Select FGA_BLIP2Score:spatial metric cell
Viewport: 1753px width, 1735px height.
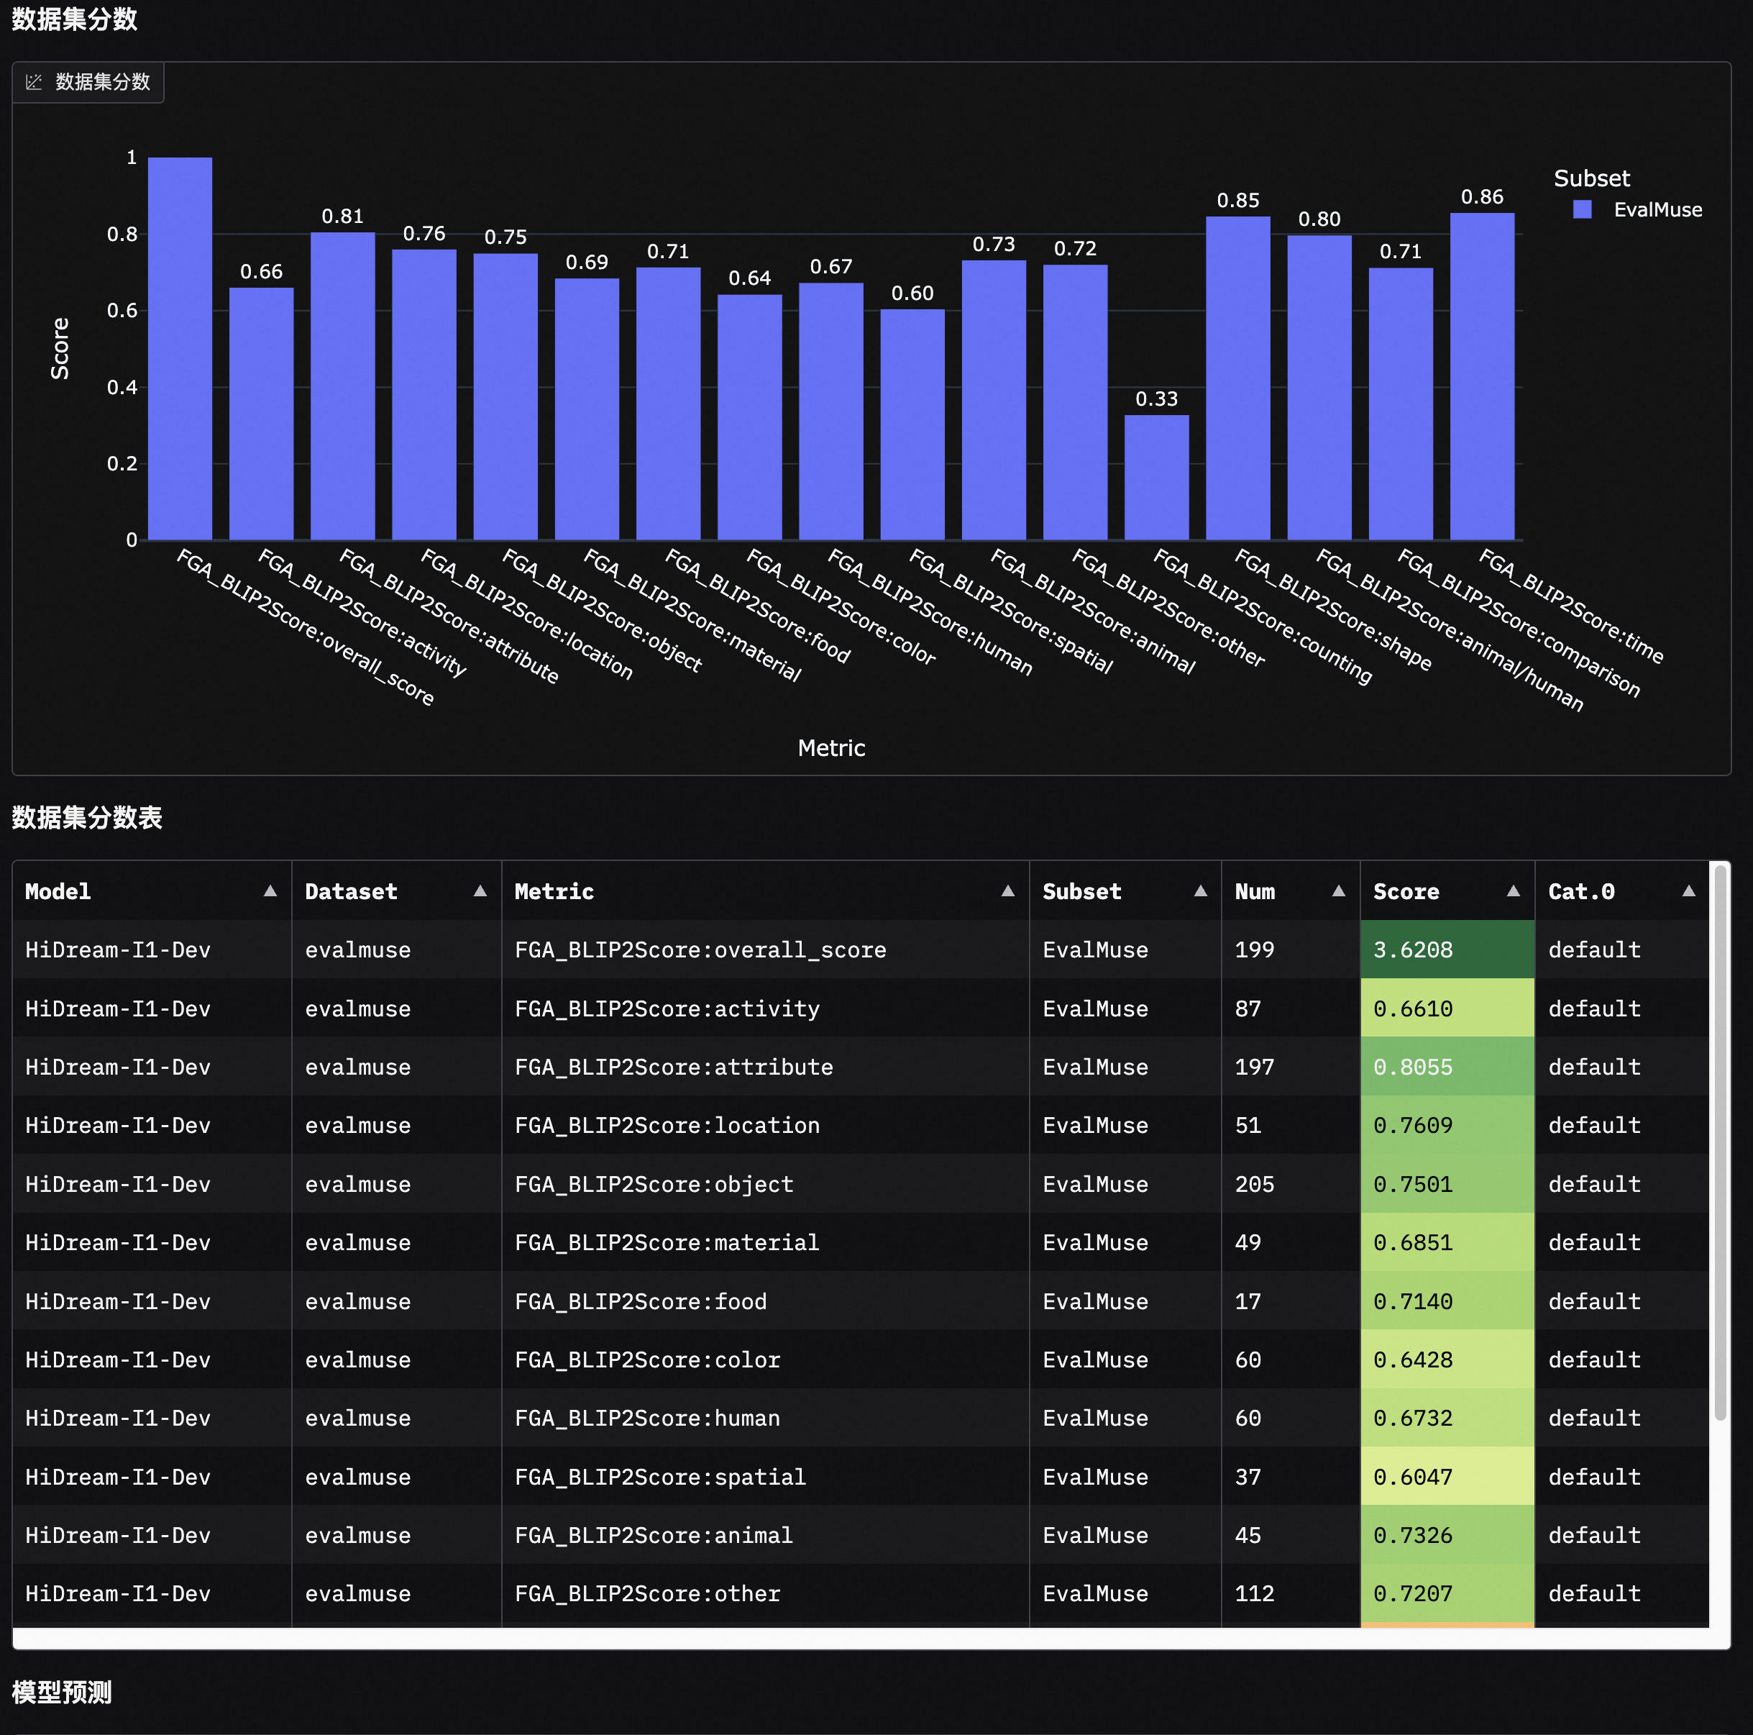[659, 1477]
